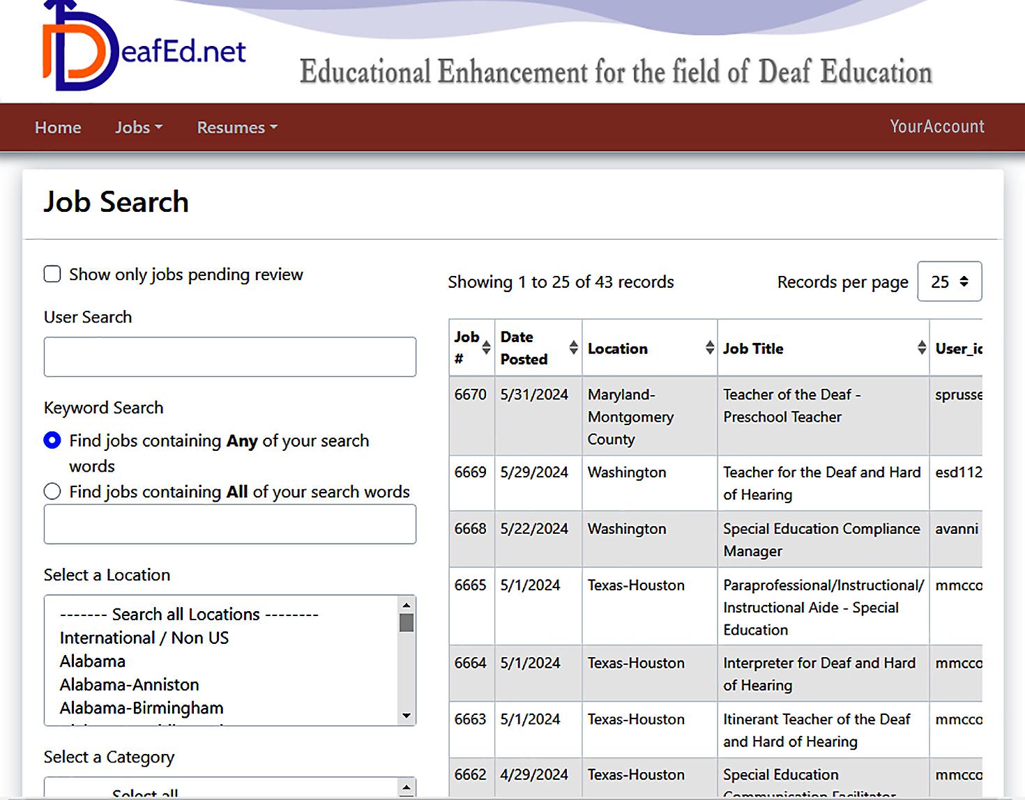Select Find jobs containing All radio button
Viewport: 1025px width, 800px height.
52,491
